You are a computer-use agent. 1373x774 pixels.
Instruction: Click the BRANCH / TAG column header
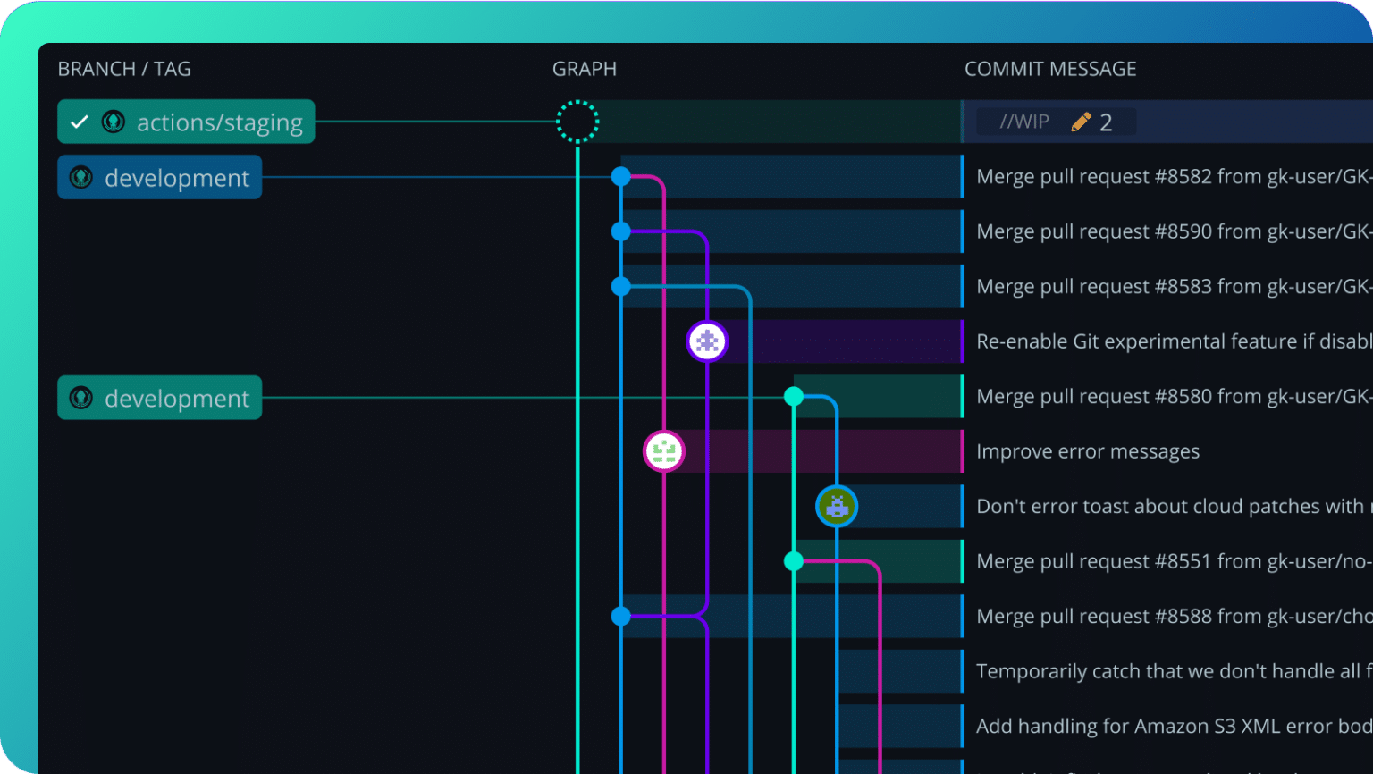tap(124, 68)
